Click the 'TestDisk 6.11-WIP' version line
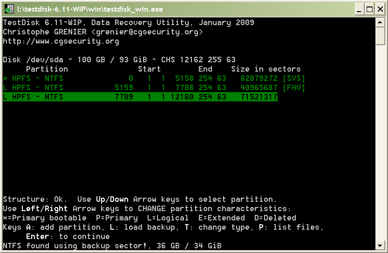The width and height of the screenshot is (388, 253). [42, 22]
